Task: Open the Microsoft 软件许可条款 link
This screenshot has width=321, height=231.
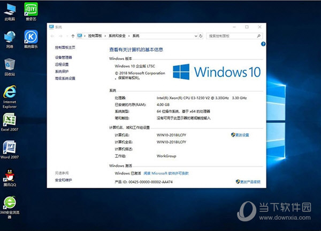Action: tap(166, 173)
